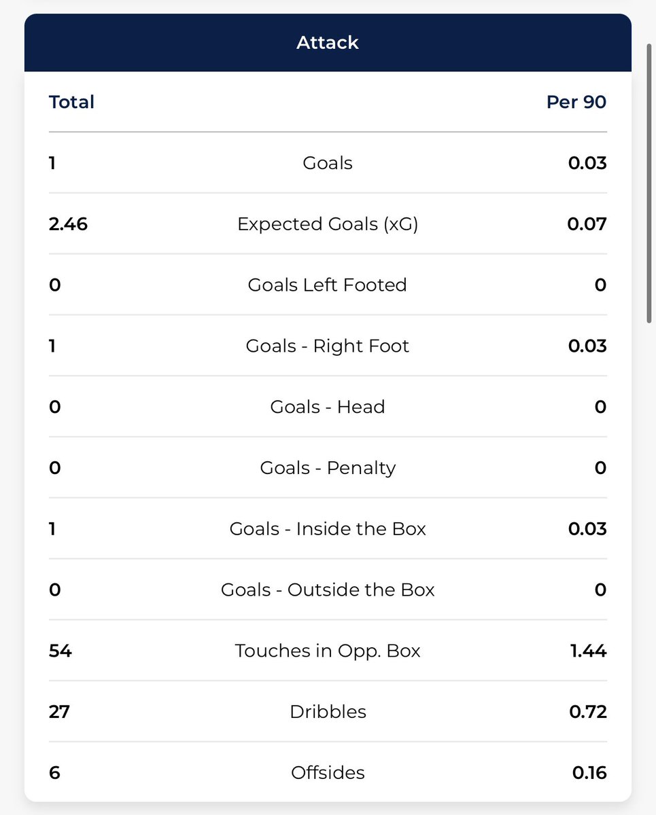
Task: Click the 2.46 total xG value
Action: [x=68, y=224]
